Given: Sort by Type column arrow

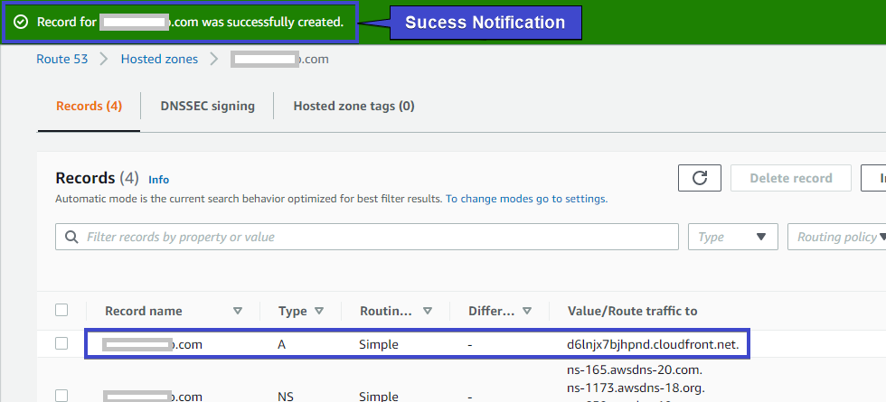Looking at the screenshot, I should pos(319,311).
